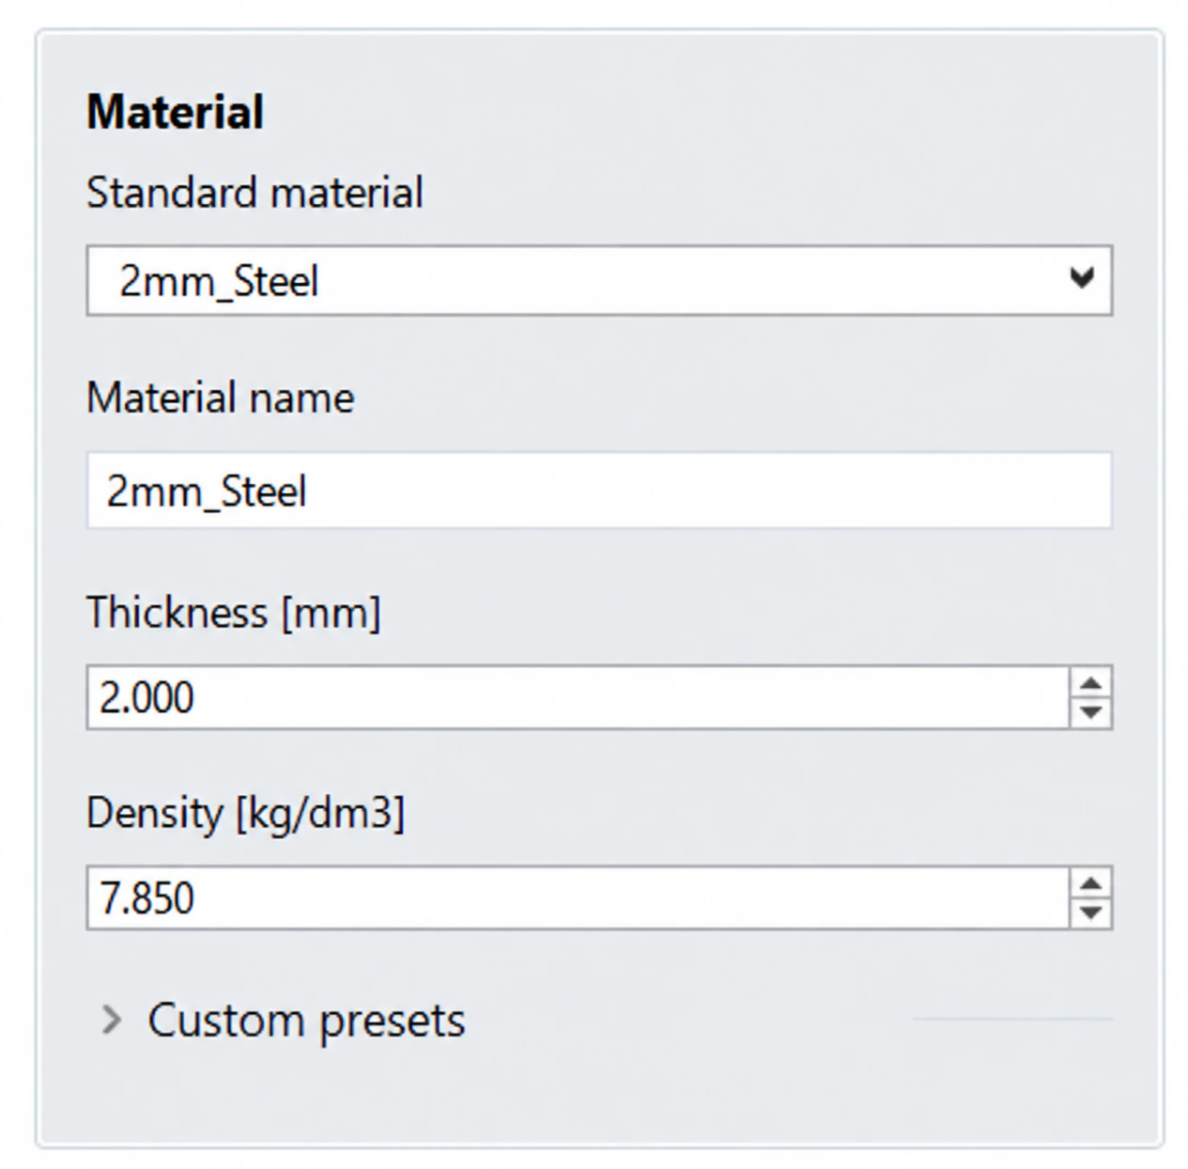This screenshot has height=1169, width=1188.
Task: Focus the Material name text field
Action: pyautogui.click(x=599, y=491)
